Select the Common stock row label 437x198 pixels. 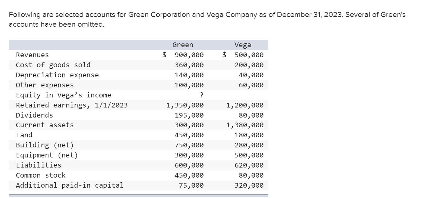41,175
